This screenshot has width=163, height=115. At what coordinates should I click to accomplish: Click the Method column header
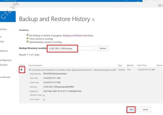pyautogui.click(x=130, y=65)
